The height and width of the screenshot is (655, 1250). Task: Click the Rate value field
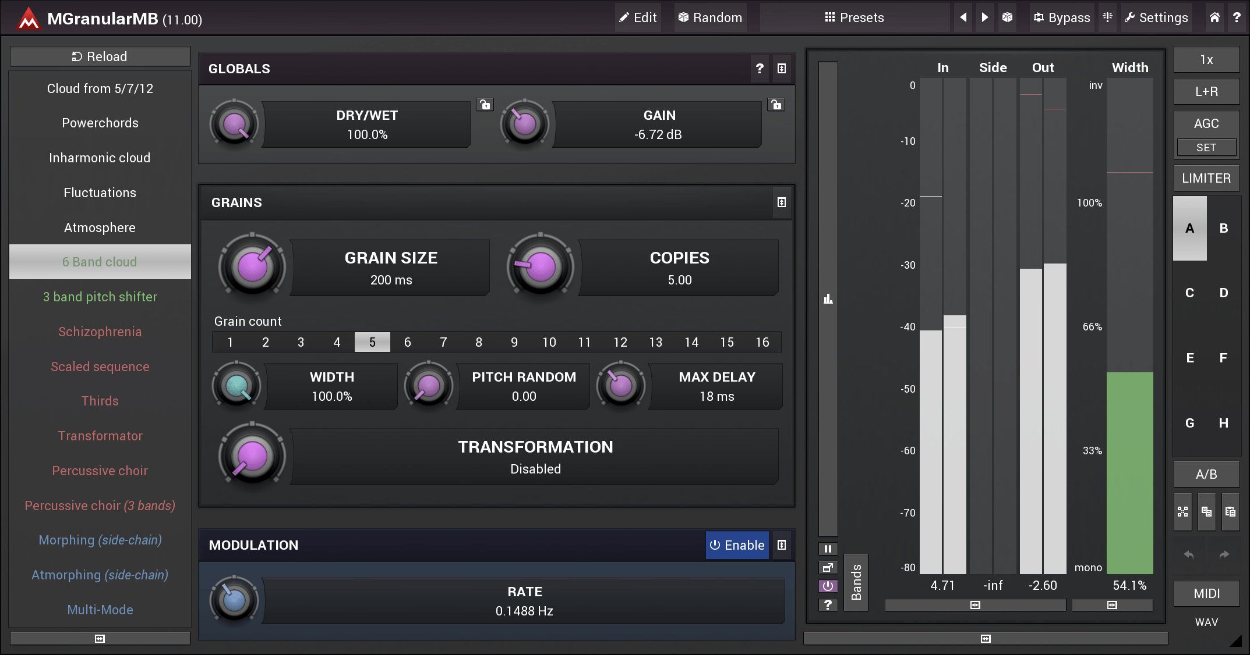524,601
